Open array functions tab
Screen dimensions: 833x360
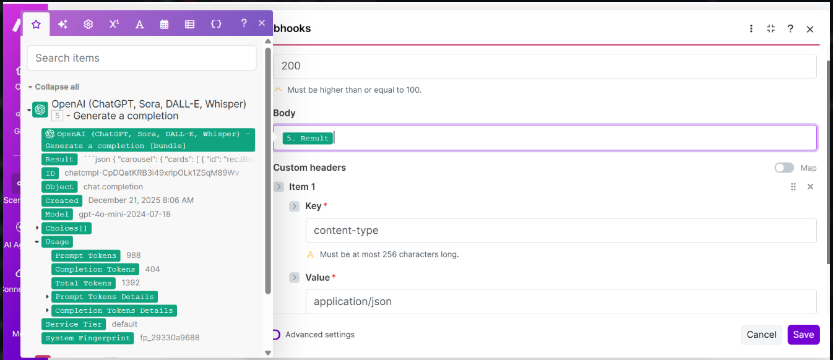(x=190, y=24)
